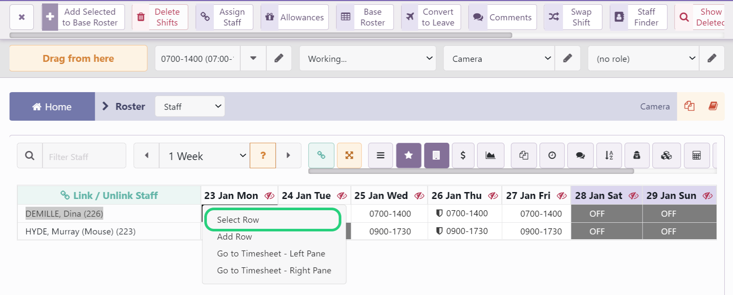Click the roster toolbar horizontal scrollbar
733x295 pixels.
click(x=471, y=171)
